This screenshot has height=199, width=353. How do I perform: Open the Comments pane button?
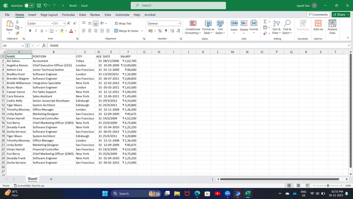[x=318, y=15]
